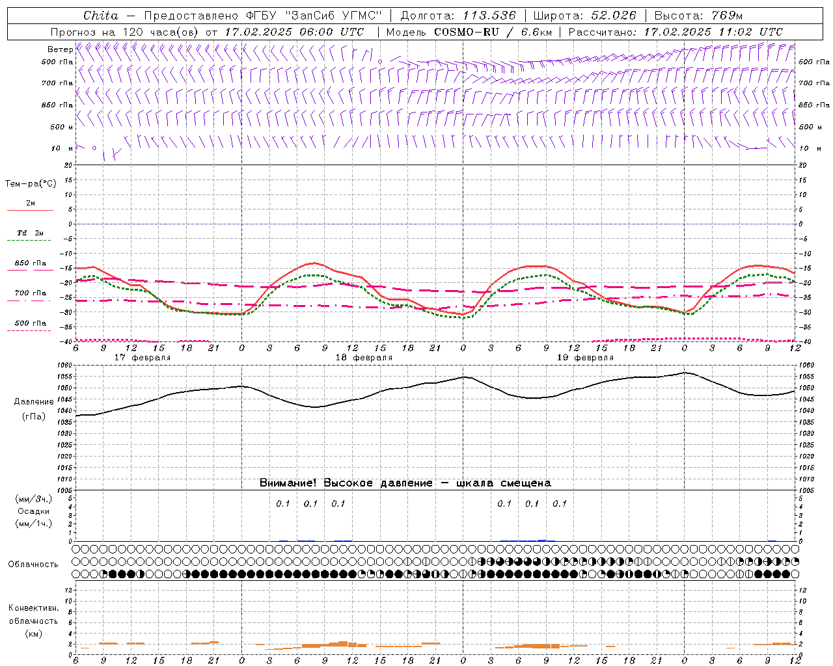
Task: Click the '(гПа)' pressure unit label
Action: point(34,417)
